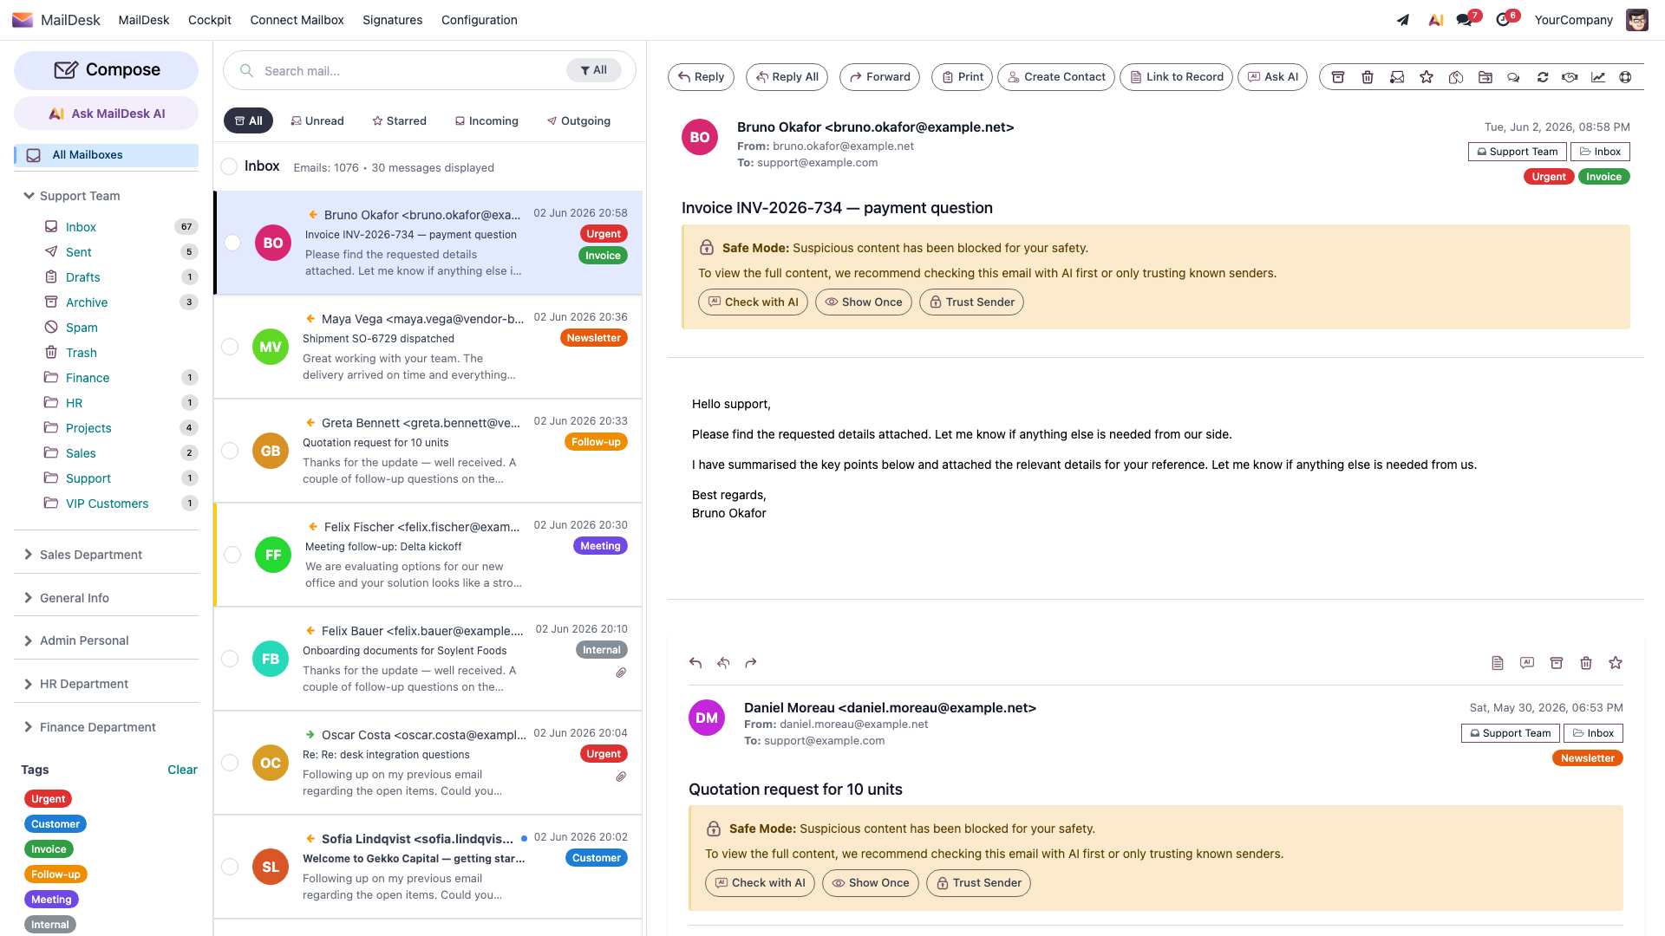Open the tags icon in email toolbar
Screen dimensions: 1665x936
pyautogui.click(x=1456, y=77)
